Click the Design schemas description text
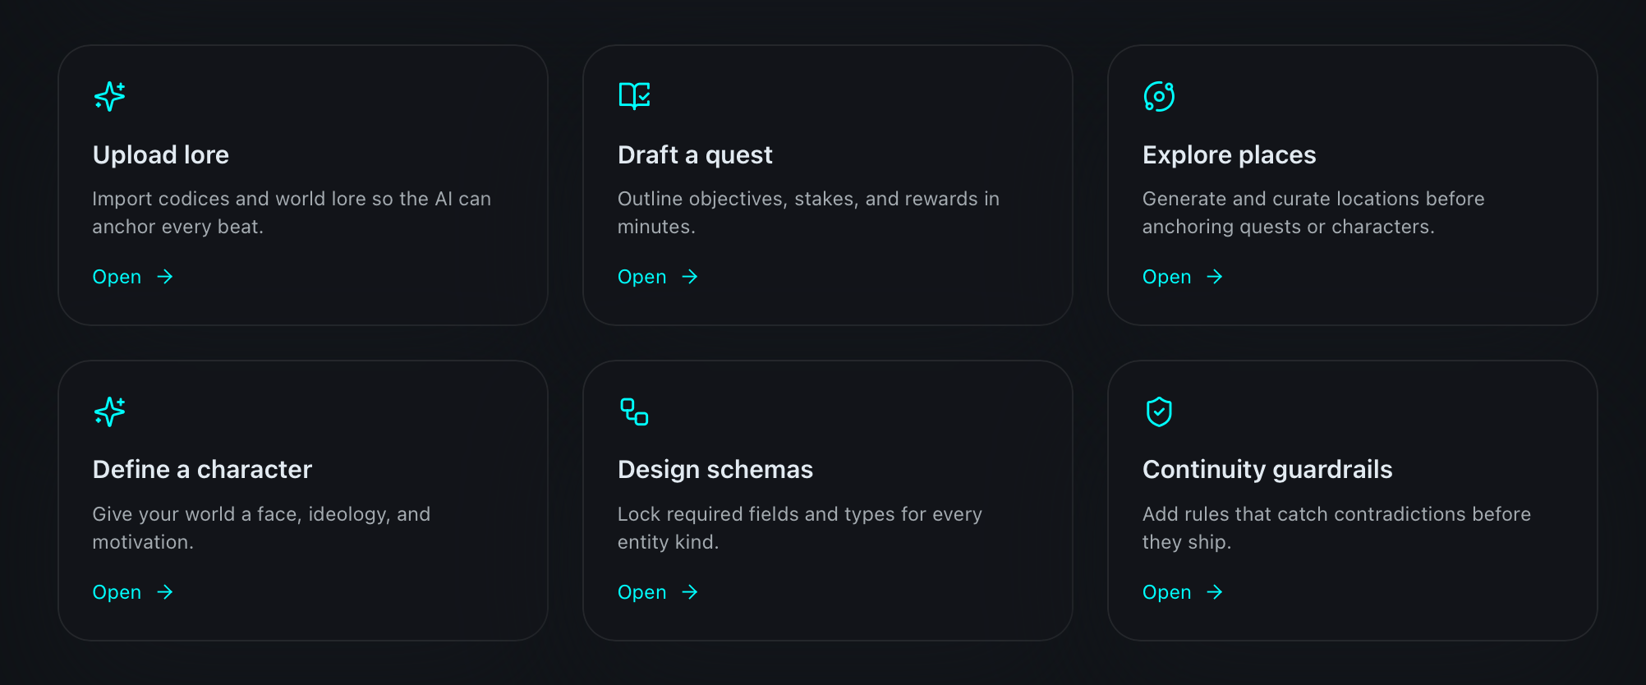Viewport: 1646px width, 685px height. click(799, 527)
